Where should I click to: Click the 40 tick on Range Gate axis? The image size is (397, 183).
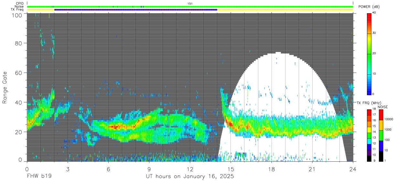(x=19, y=102)
